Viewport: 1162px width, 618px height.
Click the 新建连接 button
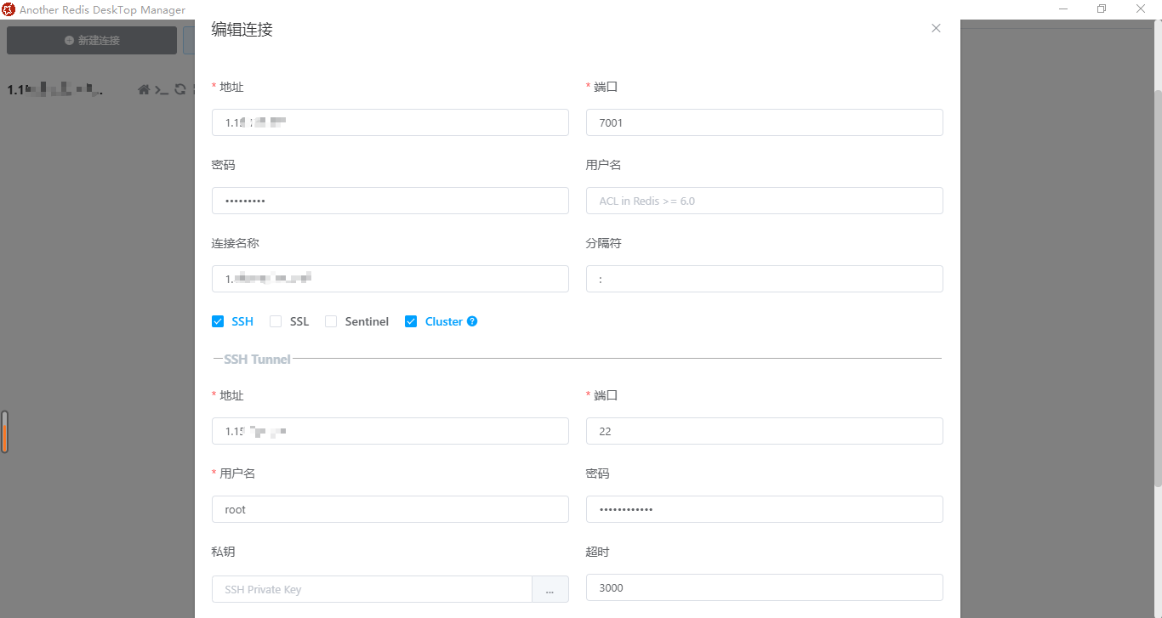(91, 40)
